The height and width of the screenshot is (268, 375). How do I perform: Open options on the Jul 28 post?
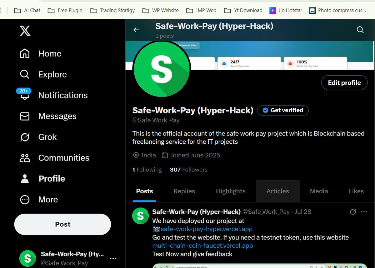point(364,211)
